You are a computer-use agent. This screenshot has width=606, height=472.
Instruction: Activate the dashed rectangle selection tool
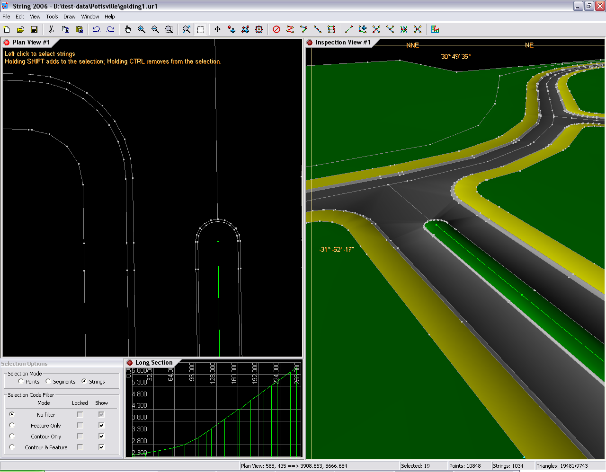click(x=201, y=29)
